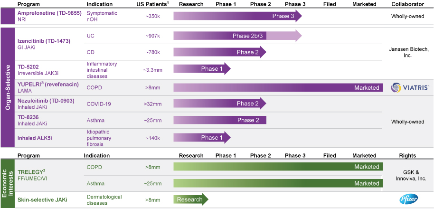Image resolution: width=434 pixels, height=209 pixels.
Task: Click the green Research arrow for Skin-selective JAKi
Action: pos(190,199)
